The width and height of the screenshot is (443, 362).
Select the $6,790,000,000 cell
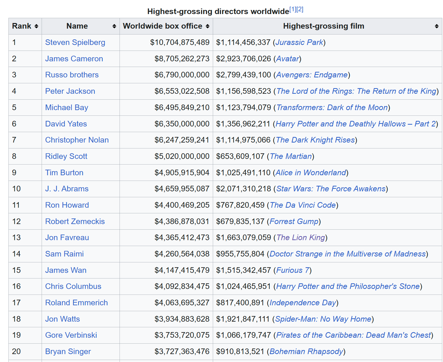click(166, 75)
